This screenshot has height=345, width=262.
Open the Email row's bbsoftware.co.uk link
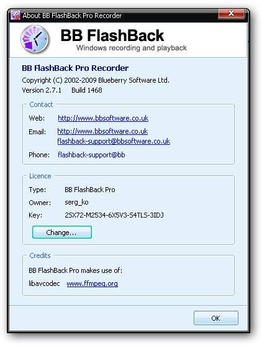(x=102, y=131)
